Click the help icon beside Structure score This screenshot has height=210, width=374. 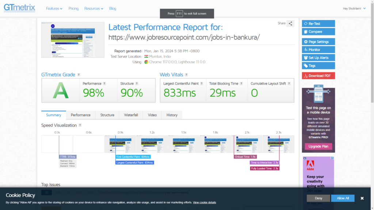137,83
